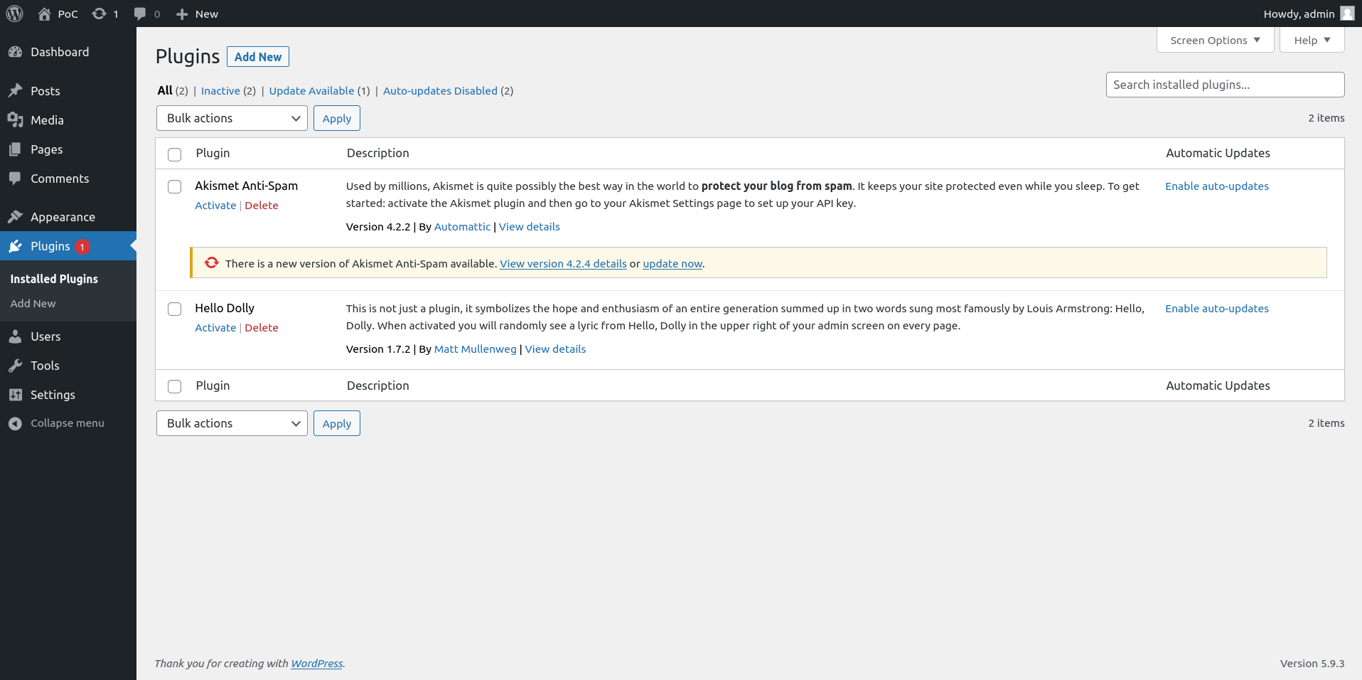Click the admin avatar image
This screenshot has width=1362, height=680.
(1347, 14)
